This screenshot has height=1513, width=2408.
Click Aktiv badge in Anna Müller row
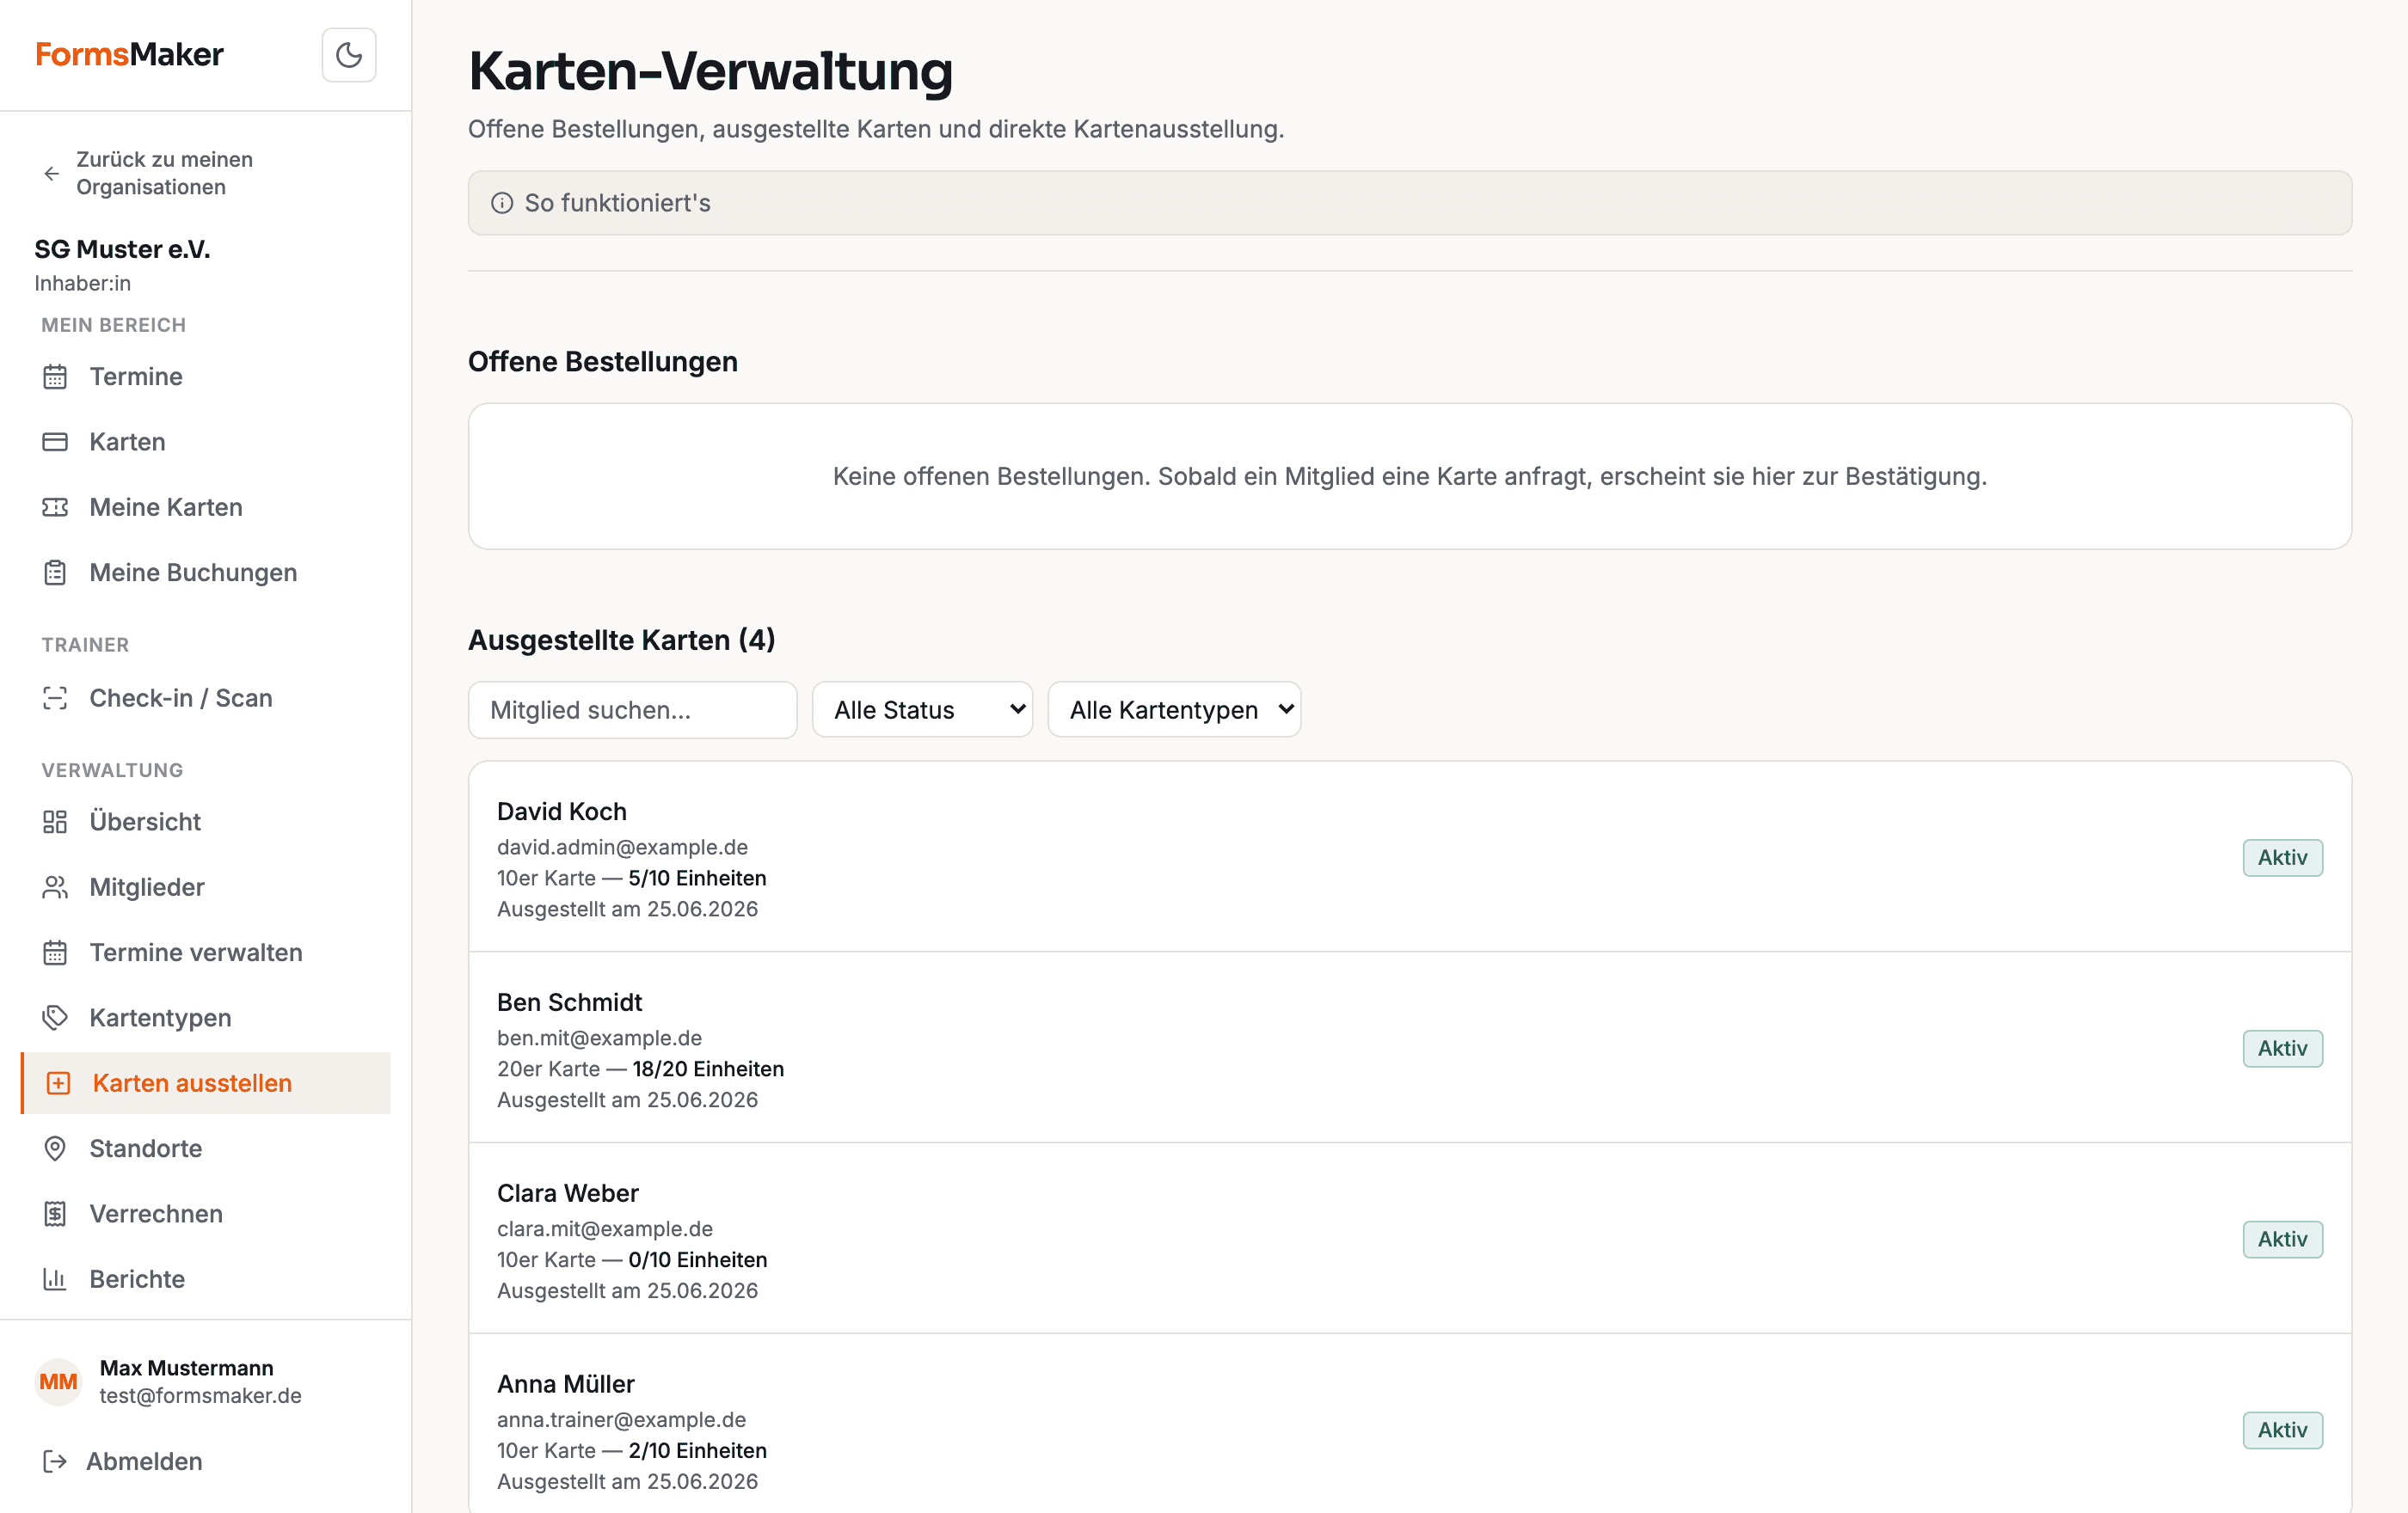pyautogui.click(x=2282, y=1430)
